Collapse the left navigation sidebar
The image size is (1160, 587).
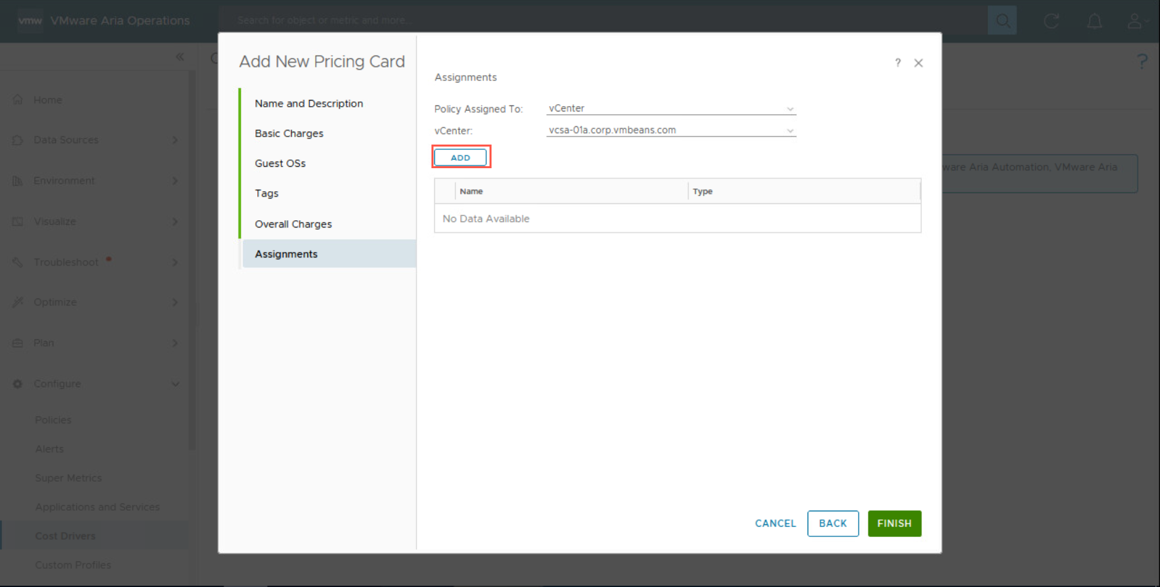click(180, 57)
